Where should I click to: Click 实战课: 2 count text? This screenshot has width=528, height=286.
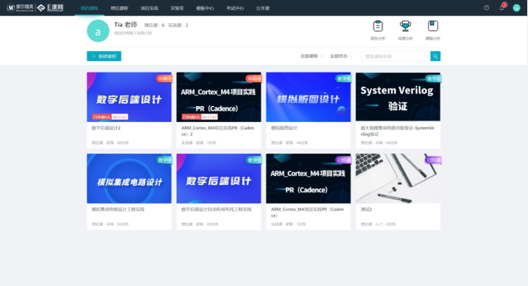pyautogui.click(x=178, y=25)
